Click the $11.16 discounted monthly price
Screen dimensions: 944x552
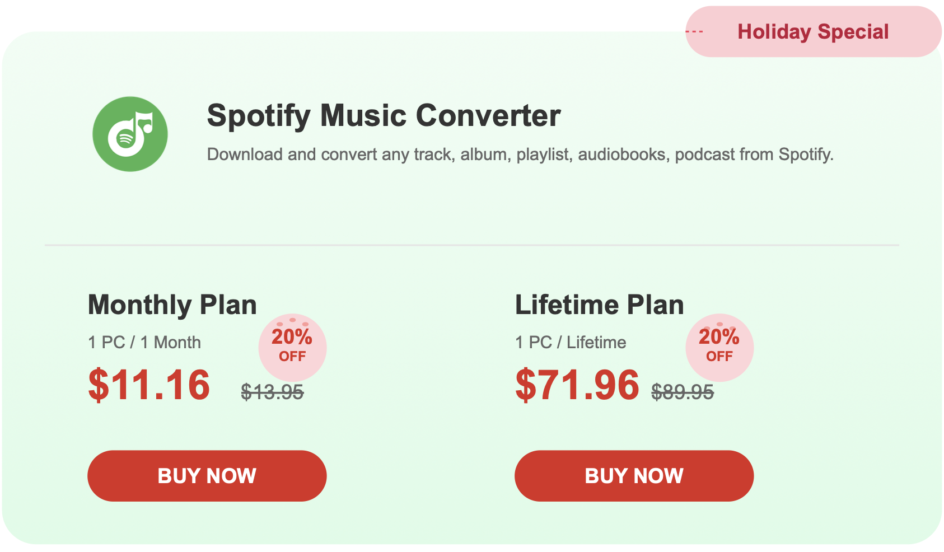[x=149, y=385]
